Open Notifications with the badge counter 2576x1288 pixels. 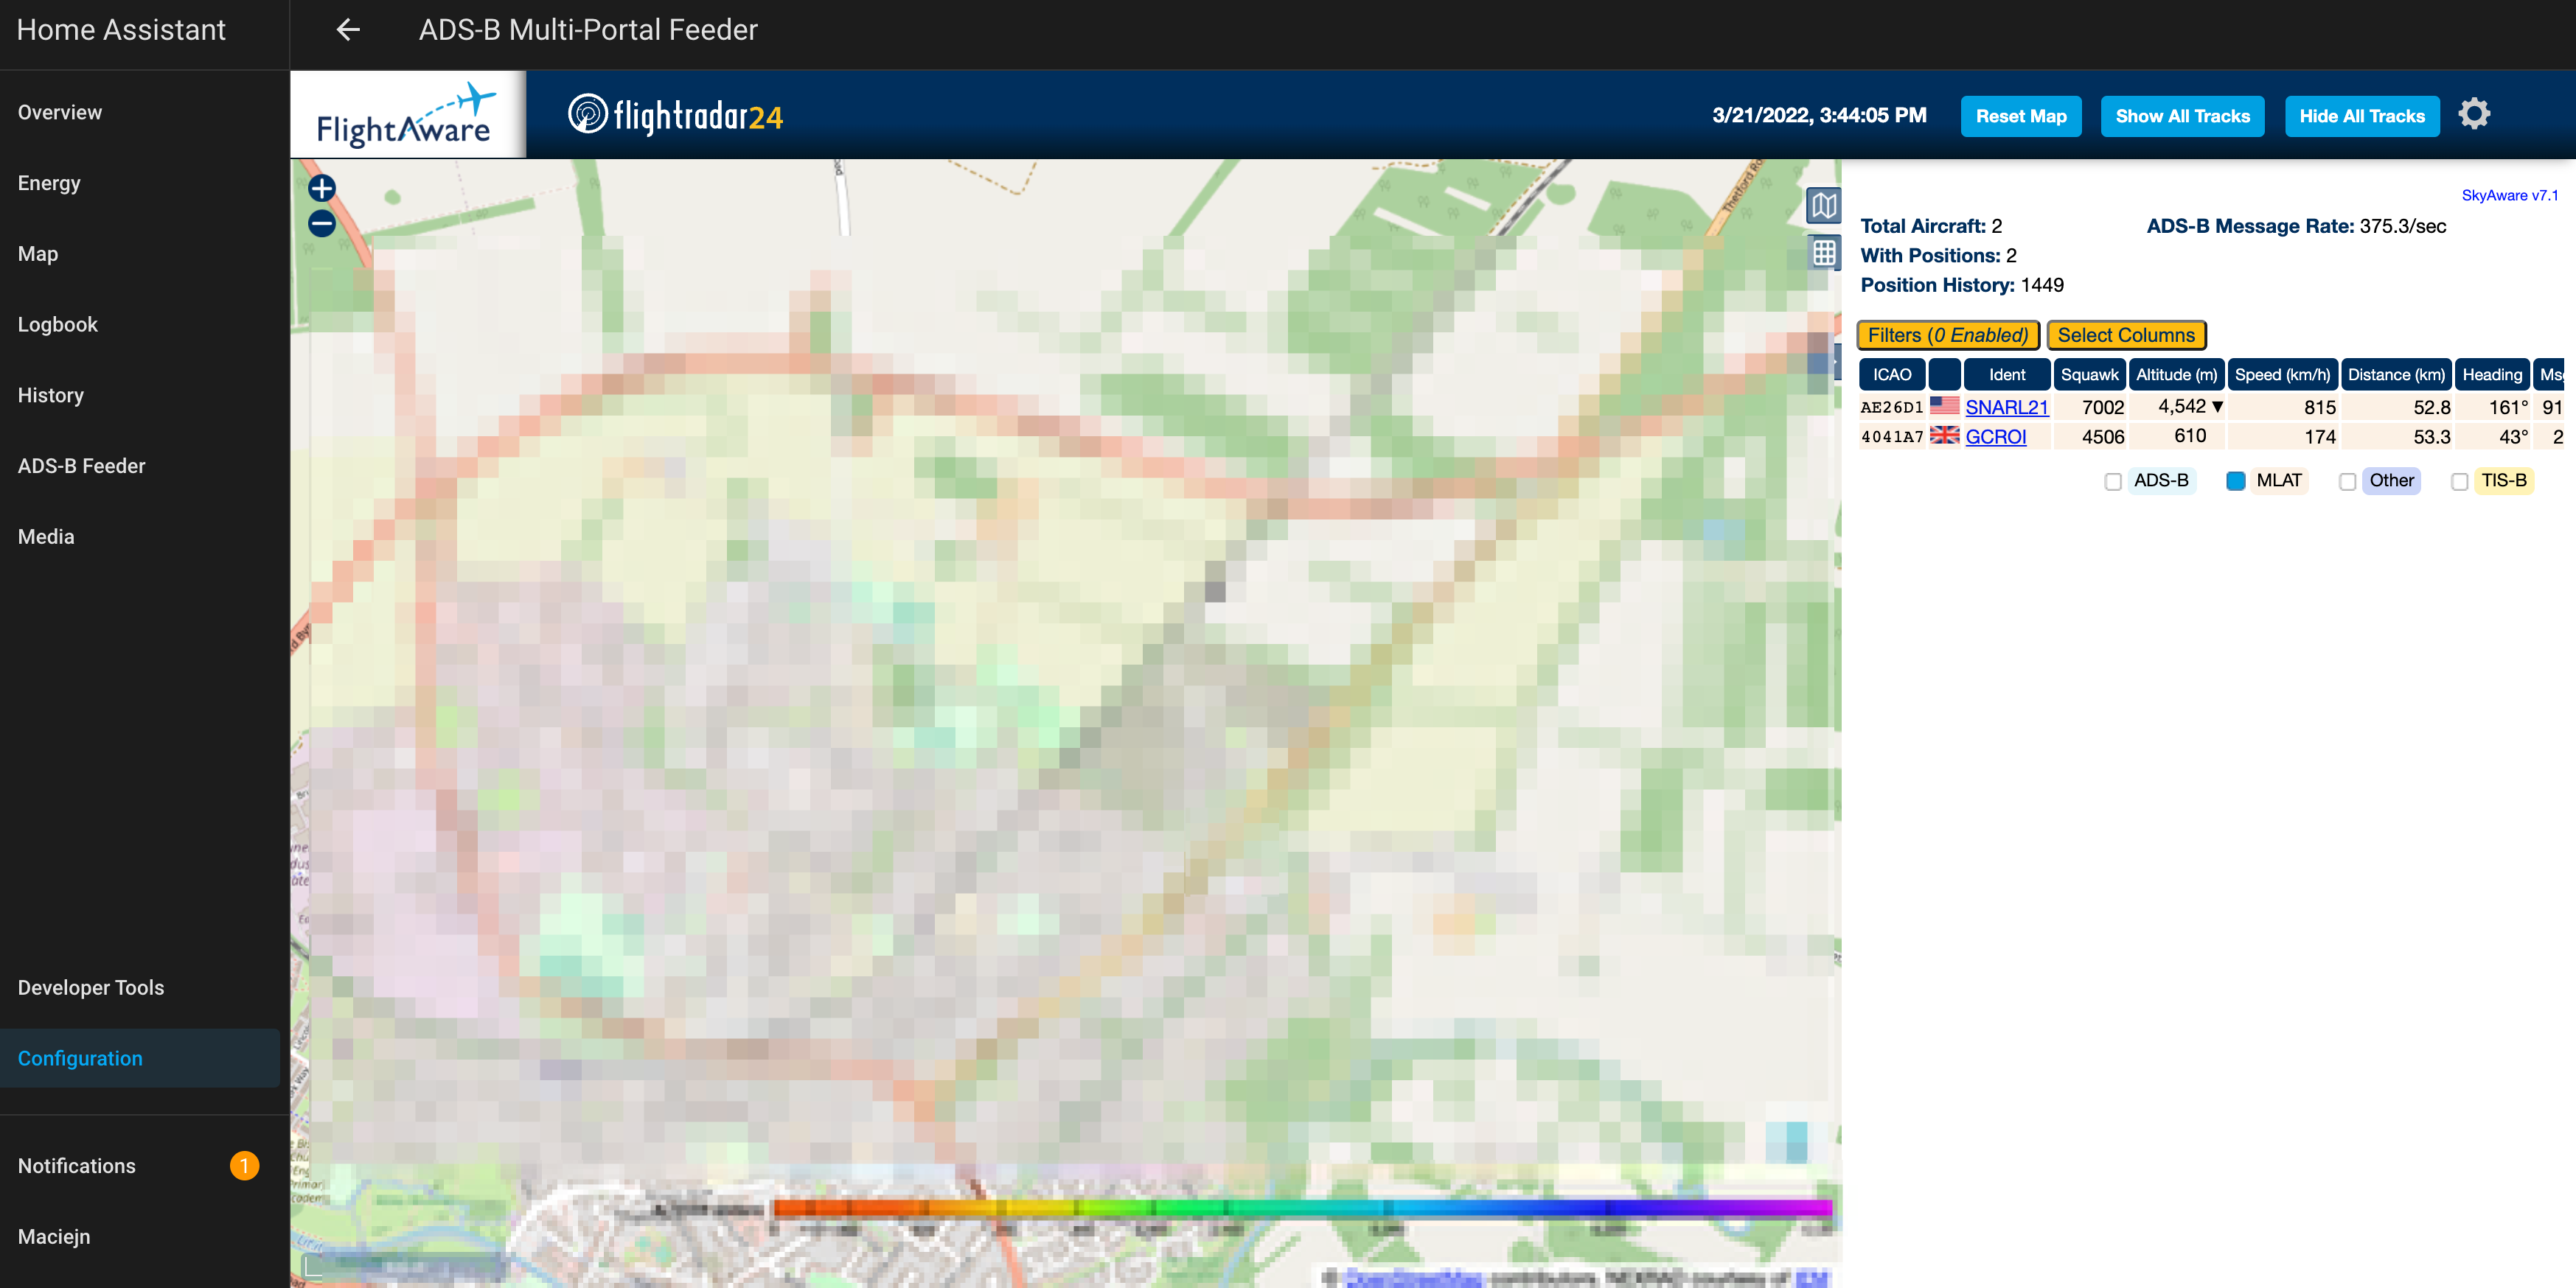(76, 1166)
